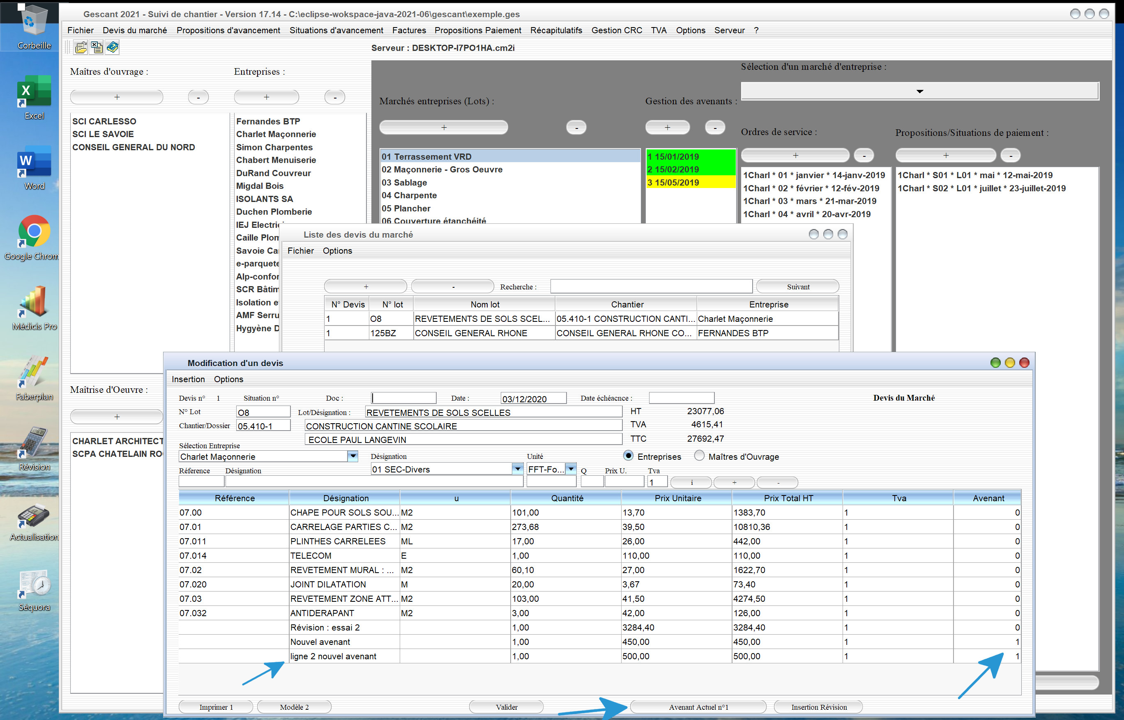Click the Date échéance input field

coord(681,398)
